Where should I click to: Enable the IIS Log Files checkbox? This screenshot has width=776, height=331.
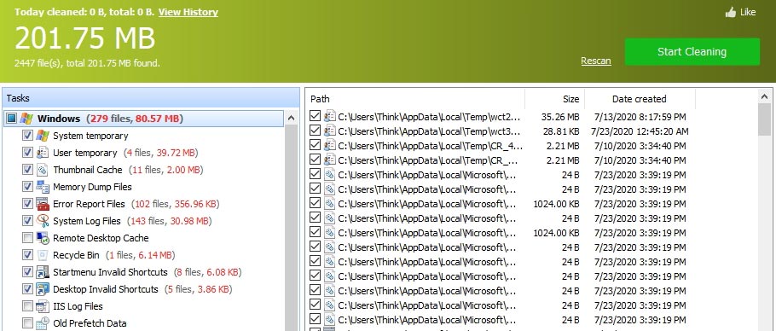pyautogui.click(x=27, y=306)
